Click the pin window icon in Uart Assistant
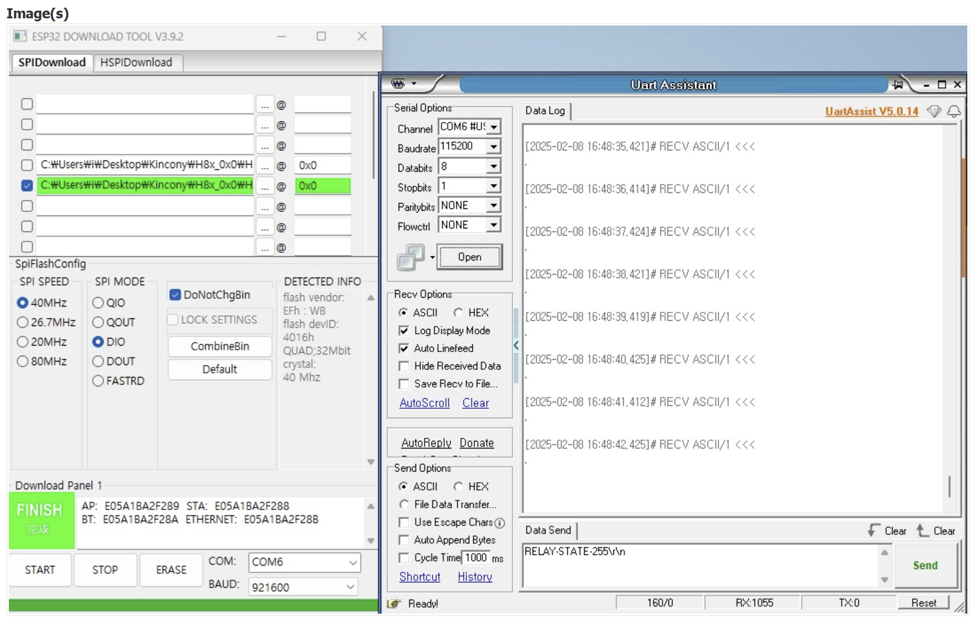Screen dimensions: 975x632 point(898,85)
